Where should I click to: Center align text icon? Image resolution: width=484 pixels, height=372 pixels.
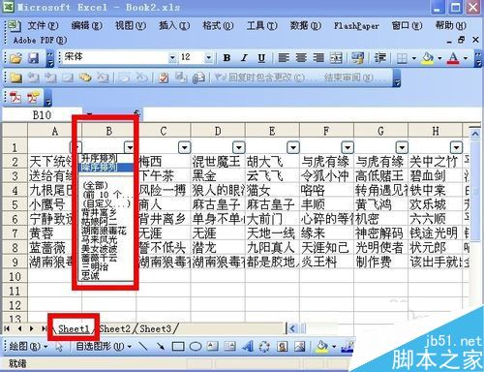301,58
